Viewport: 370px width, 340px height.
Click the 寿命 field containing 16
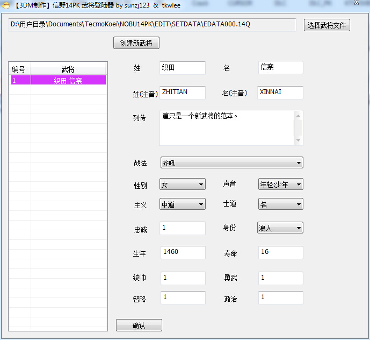click(280, 252)
